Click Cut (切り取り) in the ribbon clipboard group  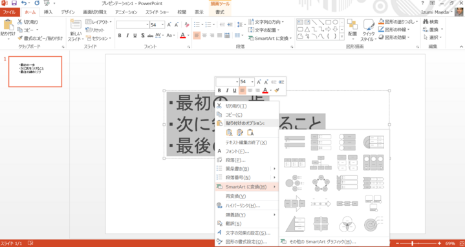coord(28,22)
